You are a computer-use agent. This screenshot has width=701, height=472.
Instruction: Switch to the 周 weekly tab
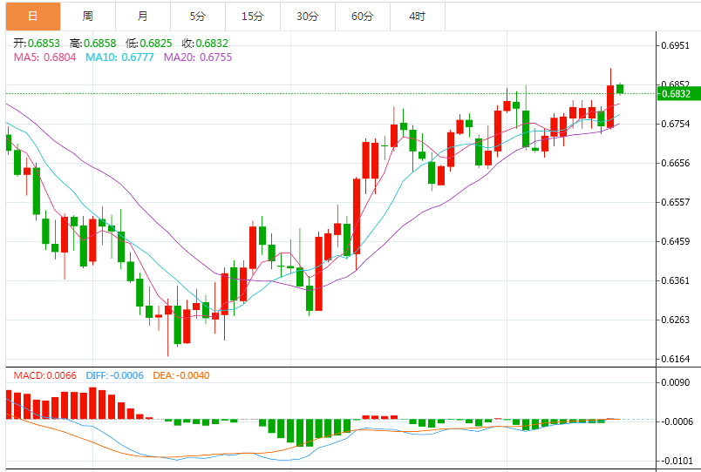[x=88, y=17]
